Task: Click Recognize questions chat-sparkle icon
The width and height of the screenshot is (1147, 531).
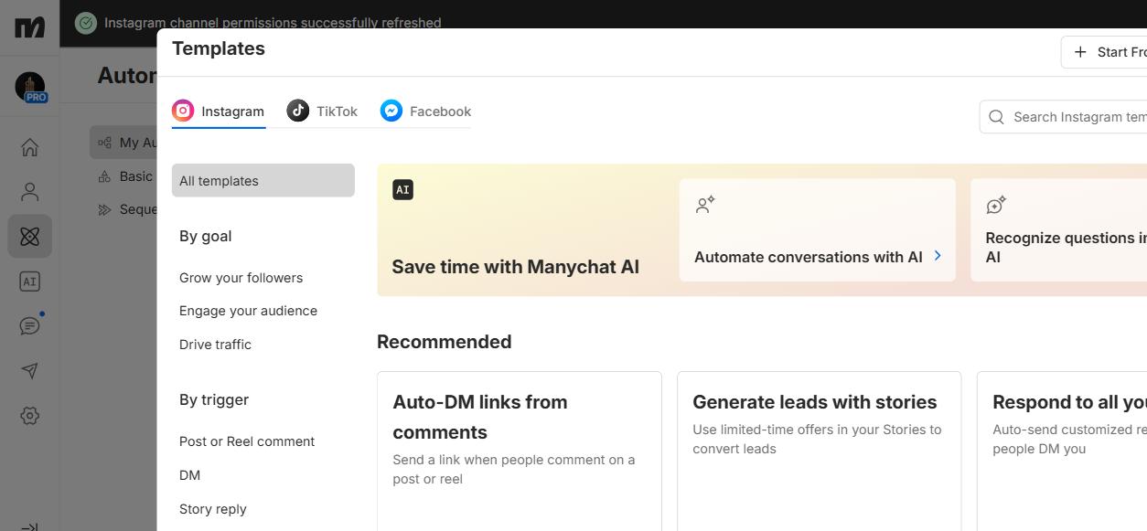Action: [996, 205]
